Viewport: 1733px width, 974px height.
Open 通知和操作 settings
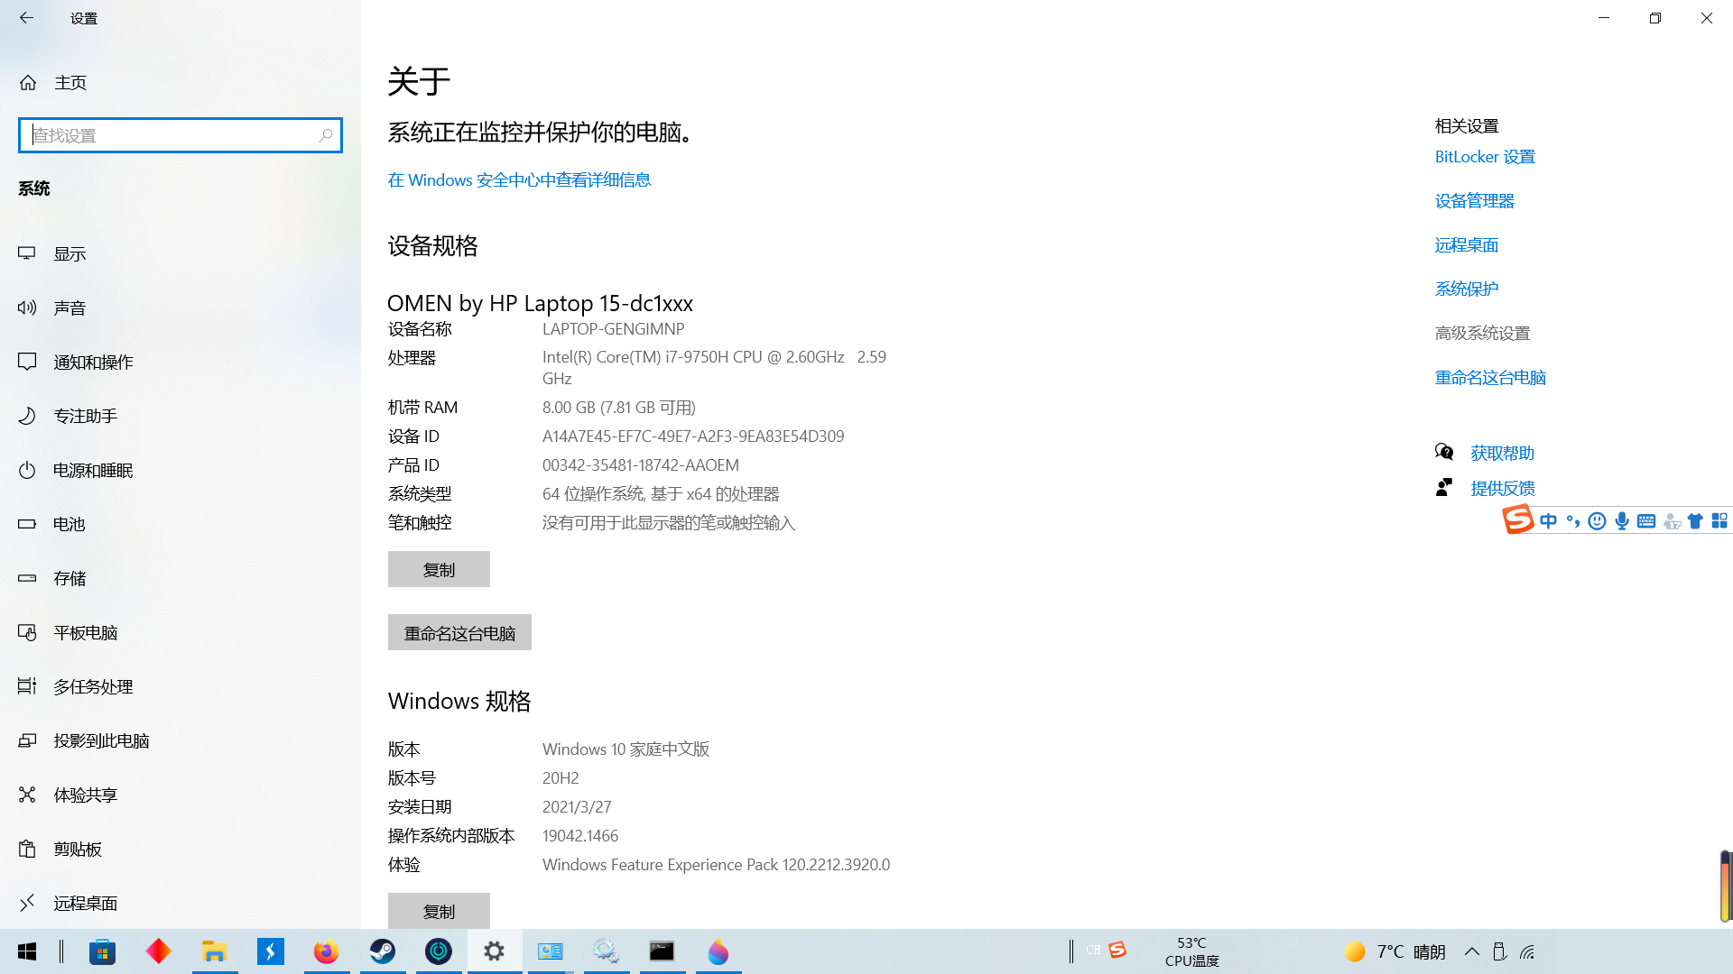(181, 362)
